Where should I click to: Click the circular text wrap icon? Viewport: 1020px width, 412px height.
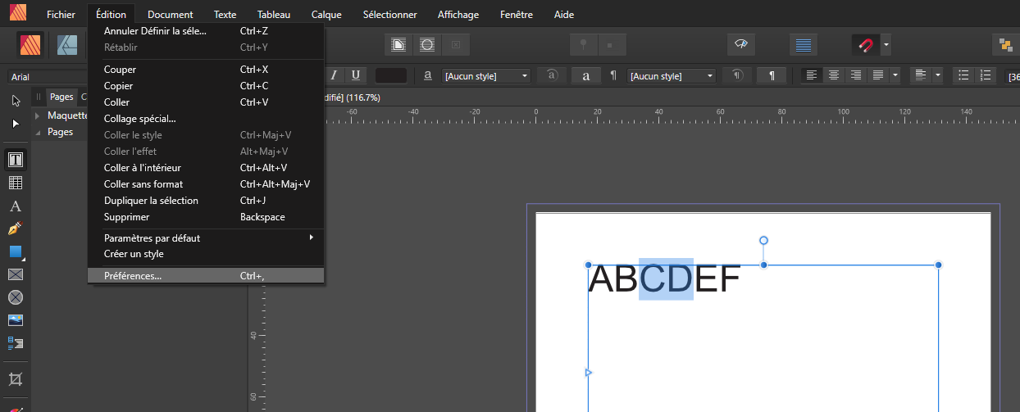point(427,44)
